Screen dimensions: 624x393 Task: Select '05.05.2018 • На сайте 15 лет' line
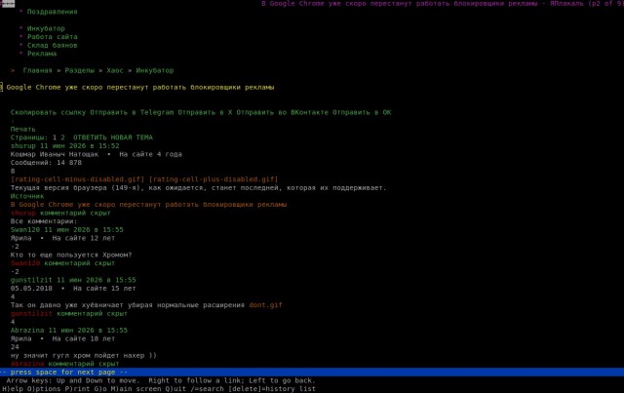(x=73, y=289)
